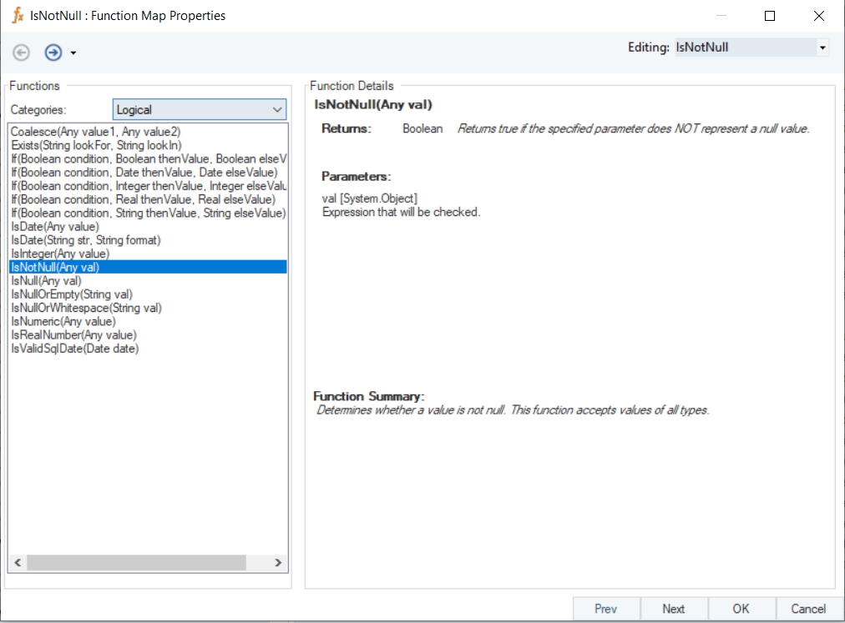Expand the Editing IsNotNull dropdown
845x623 pixels.
click(x=822, y=48)
